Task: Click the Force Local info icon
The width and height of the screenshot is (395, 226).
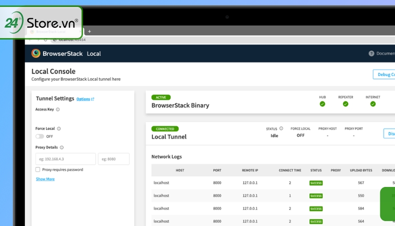Action: pos(59,129)
